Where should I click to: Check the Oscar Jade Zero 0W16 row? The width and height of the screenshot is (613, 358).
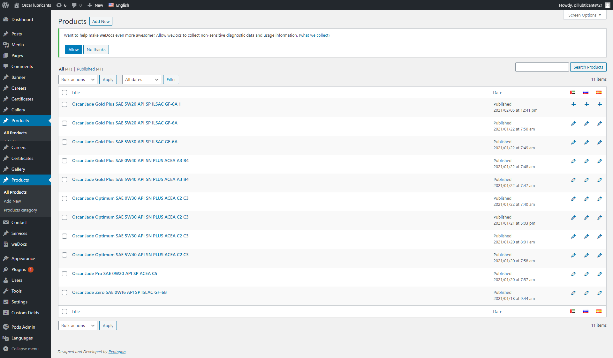(64, 293)
